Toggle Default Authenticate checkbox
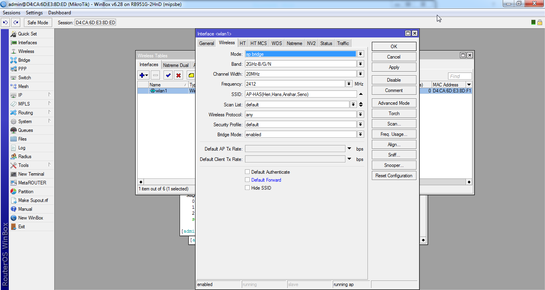Screen dimensions: 545x290 click(x=247, y=172)
